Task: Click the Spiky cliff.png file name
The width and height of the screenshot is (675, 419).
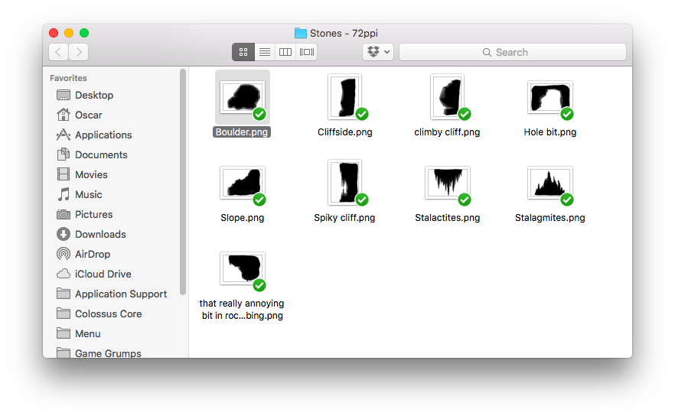Action: [344, 218]
